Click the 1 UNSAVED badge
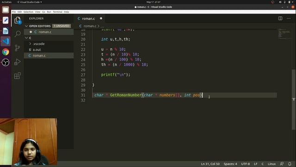The width and height of the screenshot is (296, 167). [62, 26]
